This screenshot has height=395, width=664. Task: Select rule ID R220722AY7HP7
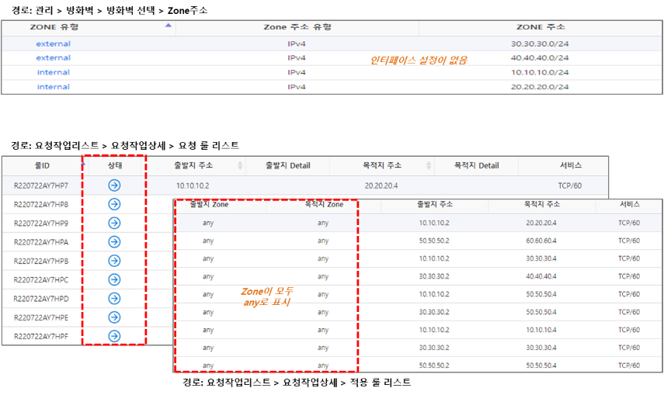pyautogui.click(x=41, y=185)
